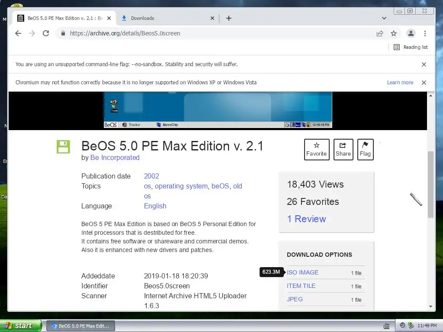Click the vertical scrollbar thumb
This screenshot has width=443, height=332.
coord(430,185)
